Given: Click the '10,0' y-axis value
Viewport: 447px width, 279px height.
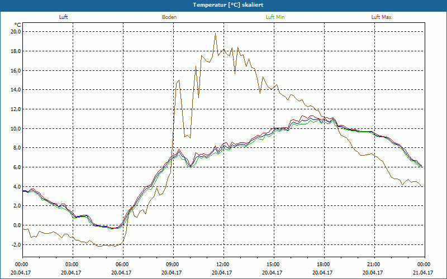Looking at the screenshot, I should pos(16,129).
